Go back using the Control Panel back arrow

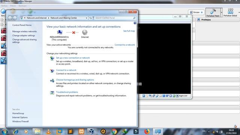[x=10, y=18]
